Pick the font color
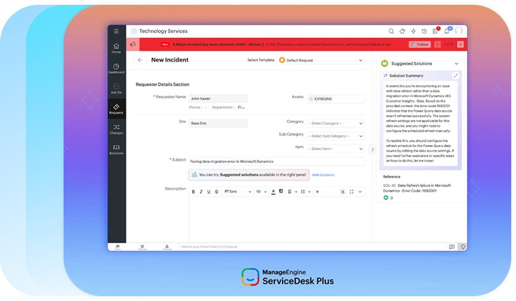 click(273, 192)
